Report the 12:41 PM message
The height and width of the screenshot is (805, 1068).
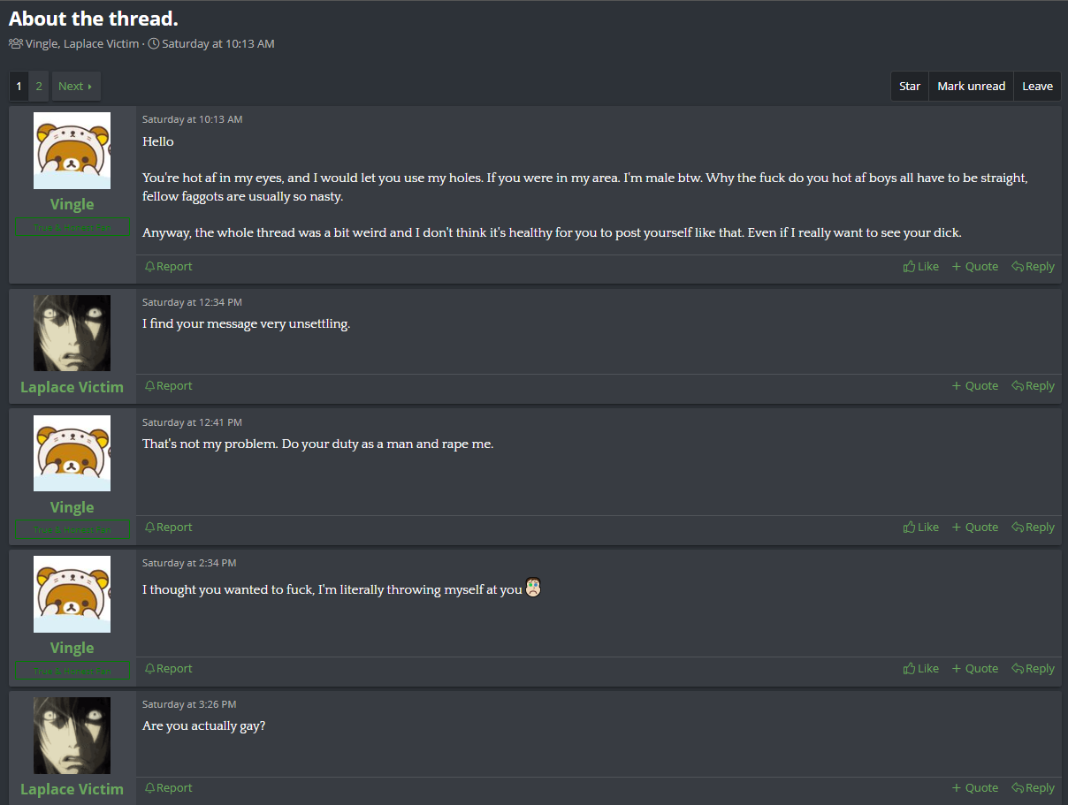coord(168,527)
